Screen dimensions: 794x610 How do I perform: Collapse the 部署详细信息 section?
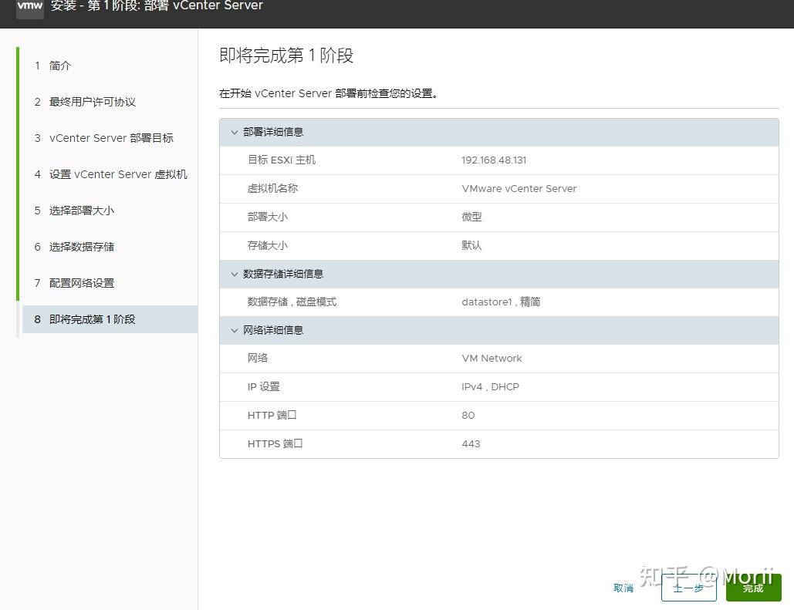235,132
